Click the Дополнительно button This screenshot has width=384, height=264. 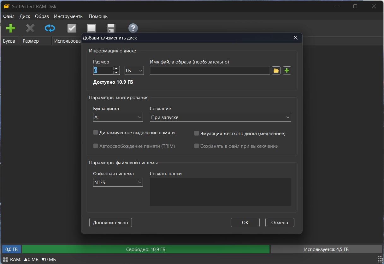(110, 222)
